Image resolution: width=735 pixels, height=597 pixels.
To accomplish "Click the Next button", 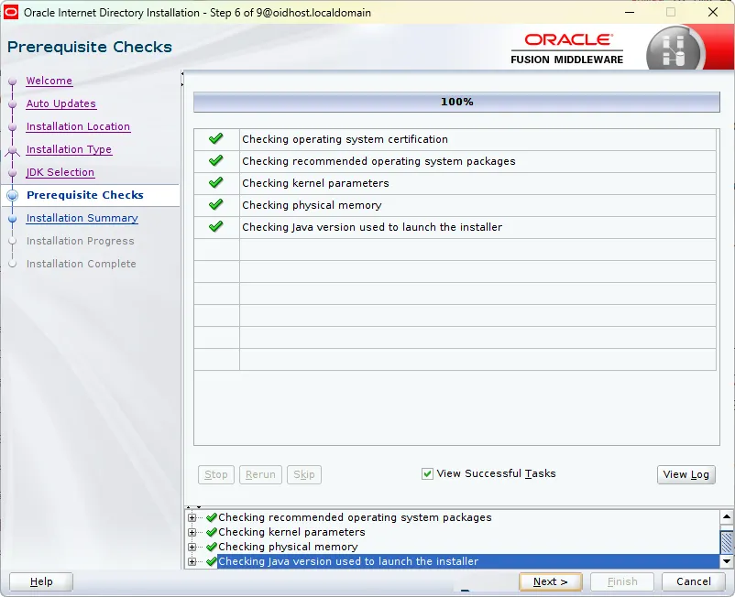I will [x=550, y=581].
